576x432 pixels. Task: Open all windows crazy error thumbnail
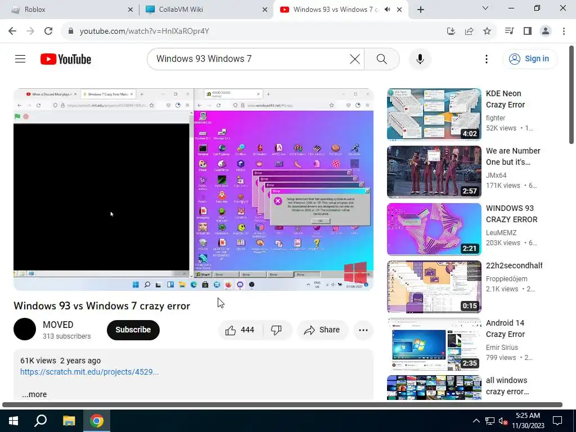[x=434, y=387]
